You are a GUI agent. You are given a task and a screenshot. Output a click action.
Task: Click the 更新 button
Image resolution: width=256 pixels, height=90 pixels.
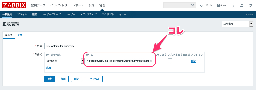50,79
